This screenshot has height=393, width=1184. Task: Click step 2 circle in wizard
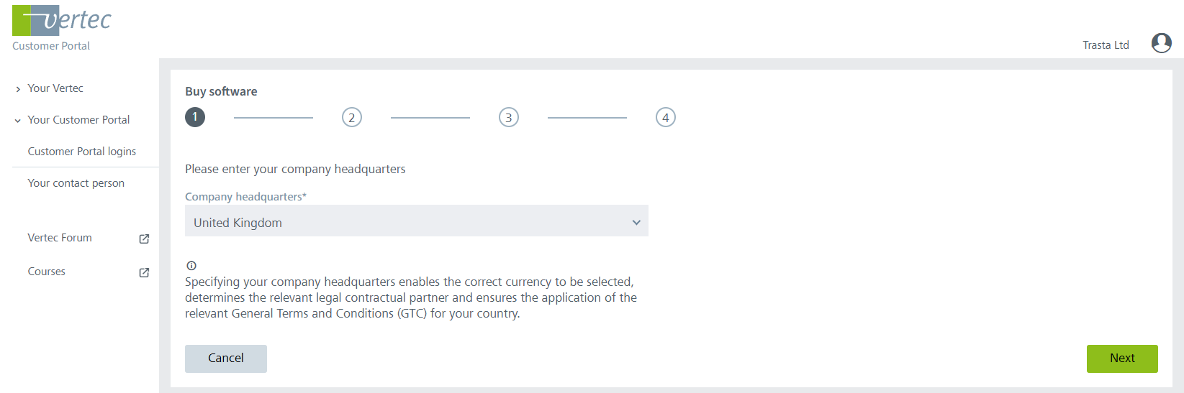click(351, 117)
